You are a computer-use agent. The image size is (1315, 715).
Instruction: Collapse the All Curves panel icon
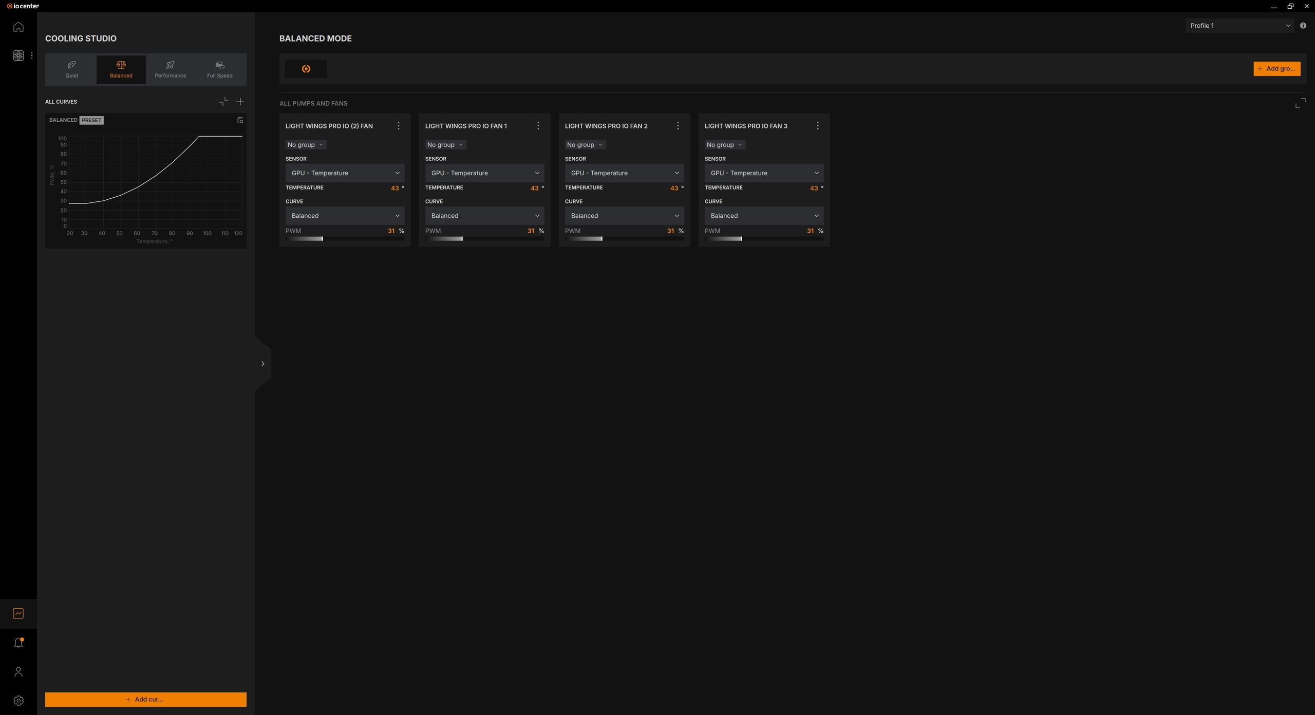point(223,102)
